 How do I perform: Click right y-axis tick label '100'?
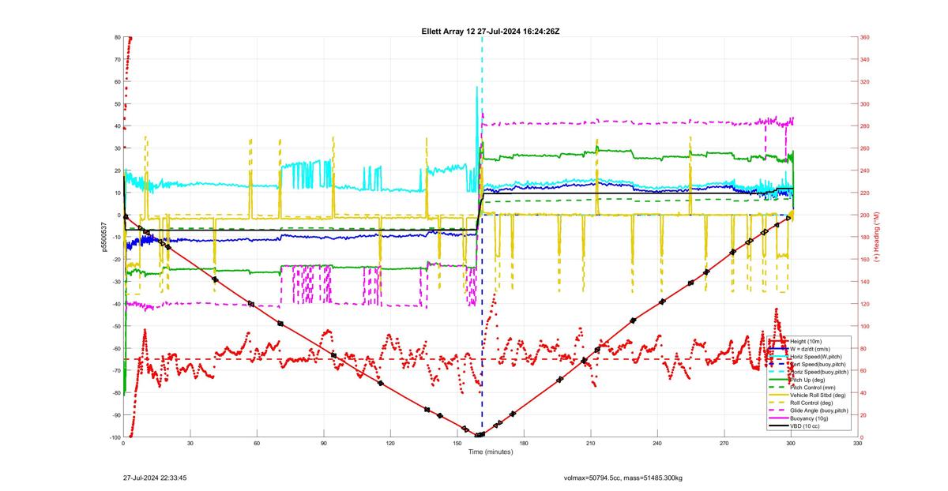point(865,326)
